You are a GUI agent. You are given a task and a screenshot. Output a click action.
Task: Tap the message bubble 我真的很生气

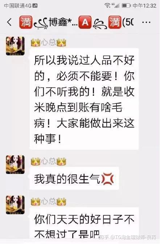[x=74, y=178]
